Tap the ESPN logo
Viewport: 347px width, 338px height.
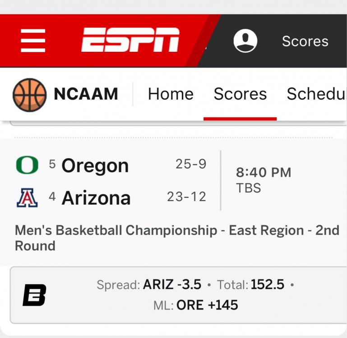pyautogui.click(x=130, y=40)
